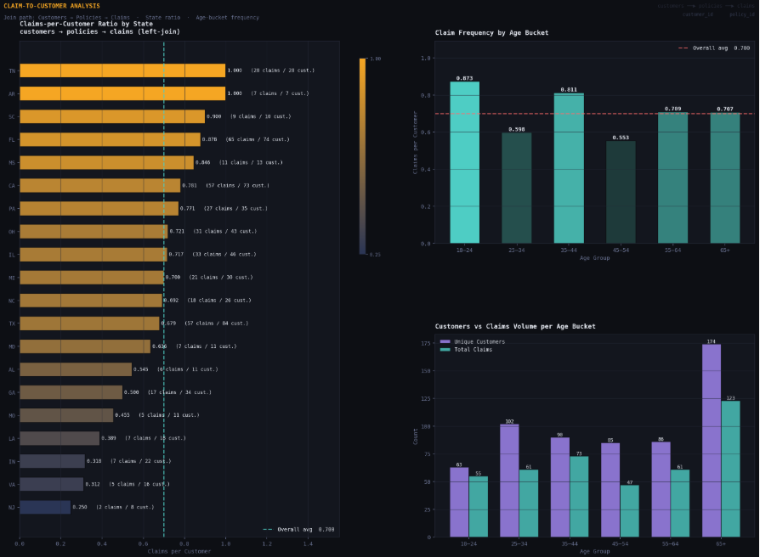Click the MS state bar
Viewport: 760px width, 557px height.
pyautogui.click(x=106, y=162)
